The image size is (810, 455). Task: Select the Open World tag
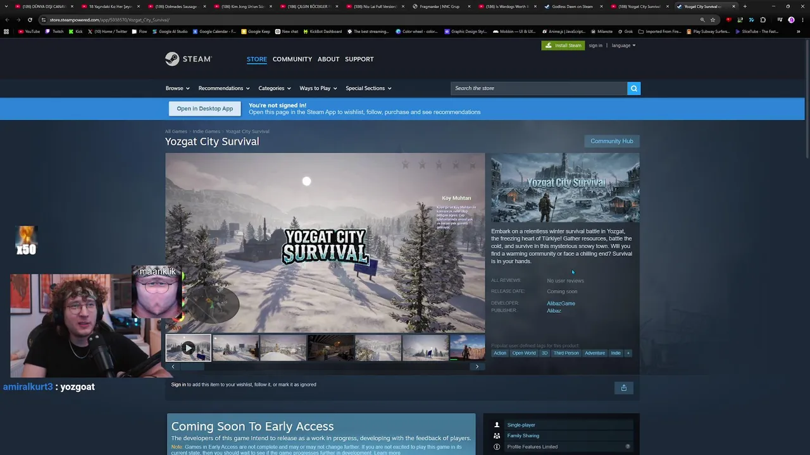tap(524, 353)
